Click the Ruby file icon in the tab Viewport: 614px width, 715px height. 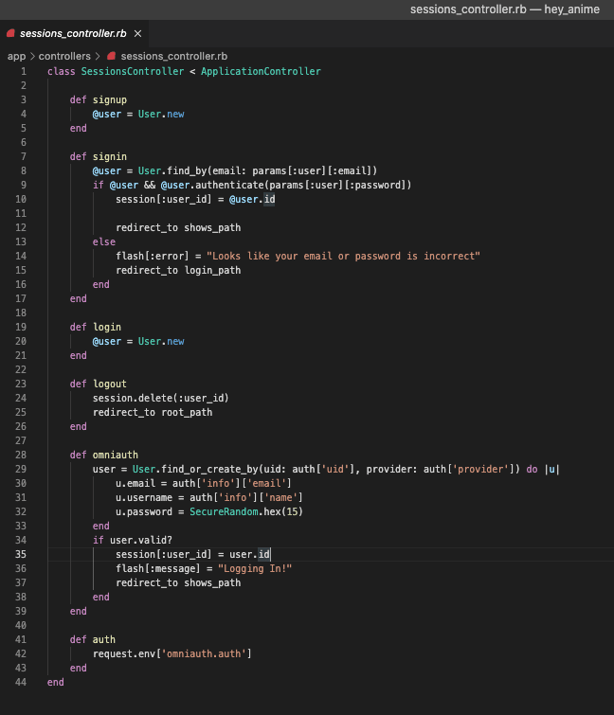pos(10,33)
